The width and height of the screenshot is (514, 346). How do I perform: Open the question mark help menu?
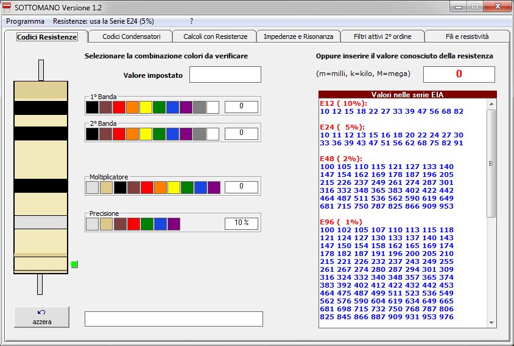pos(191,21)
